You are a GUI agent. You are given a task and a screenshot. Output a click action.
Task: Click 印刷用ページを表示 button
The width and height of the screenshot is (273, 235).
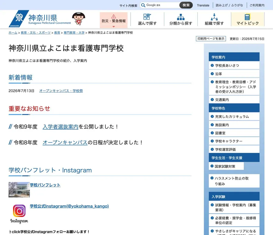tap(211, 38)
